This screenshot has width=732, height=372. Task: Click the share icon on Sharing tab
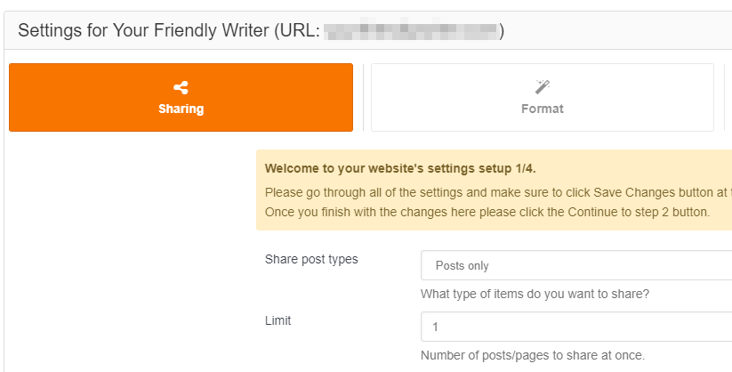click(x=181, y=87)
